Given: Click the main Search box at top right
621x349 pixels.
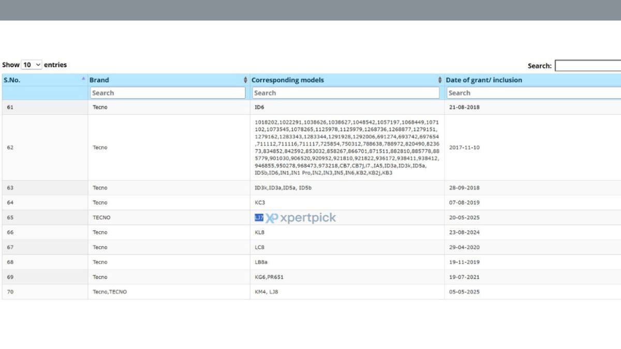Looking at the screenshot, I should click(x=587, y=66).
